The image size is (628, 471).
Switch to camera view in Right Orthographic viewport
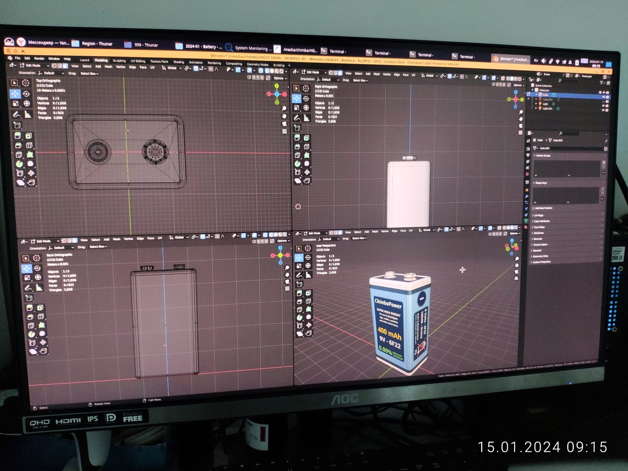pyautogui.click(x=520, y=126)
